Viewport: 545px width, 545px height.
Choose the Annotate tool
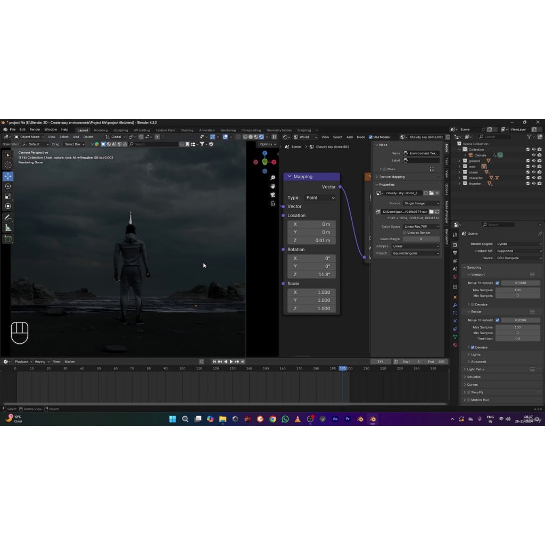[7, 218]
